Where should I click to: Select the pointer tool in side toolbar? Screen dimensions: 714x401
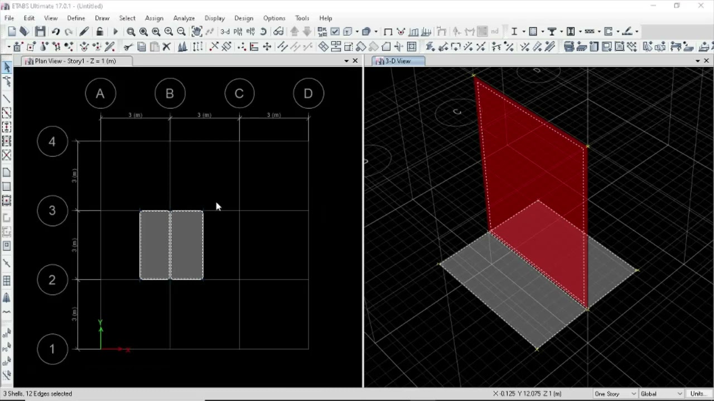pos(7,67)
